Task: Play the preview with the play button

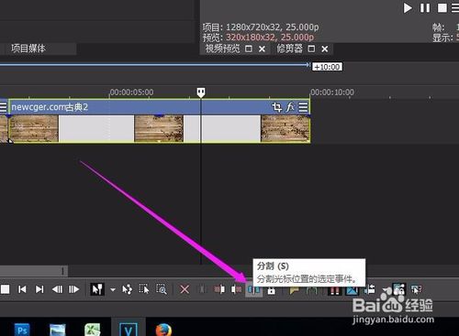Action: point(408,8)
